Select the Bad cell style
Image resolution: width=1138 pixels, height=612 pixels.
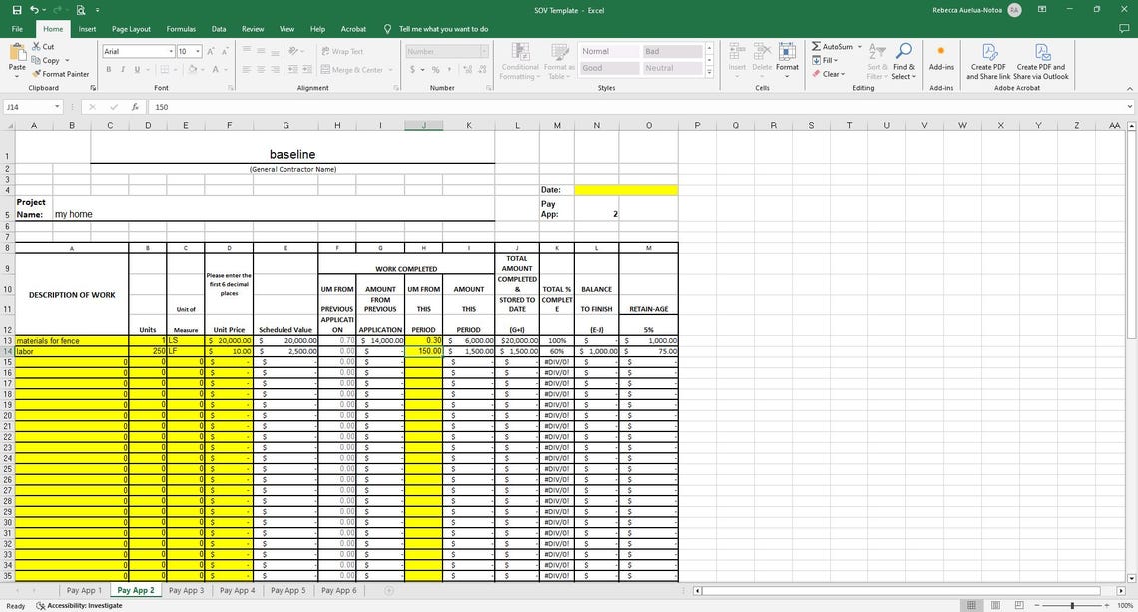click(x=672, y=52)
